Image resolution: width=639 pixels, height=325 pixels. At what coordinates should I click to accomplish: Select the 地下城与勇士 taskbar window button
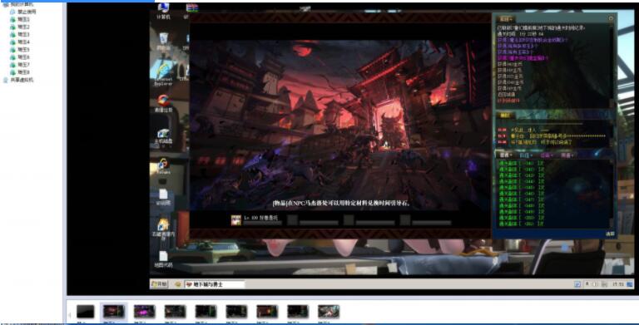click(215, 284)
